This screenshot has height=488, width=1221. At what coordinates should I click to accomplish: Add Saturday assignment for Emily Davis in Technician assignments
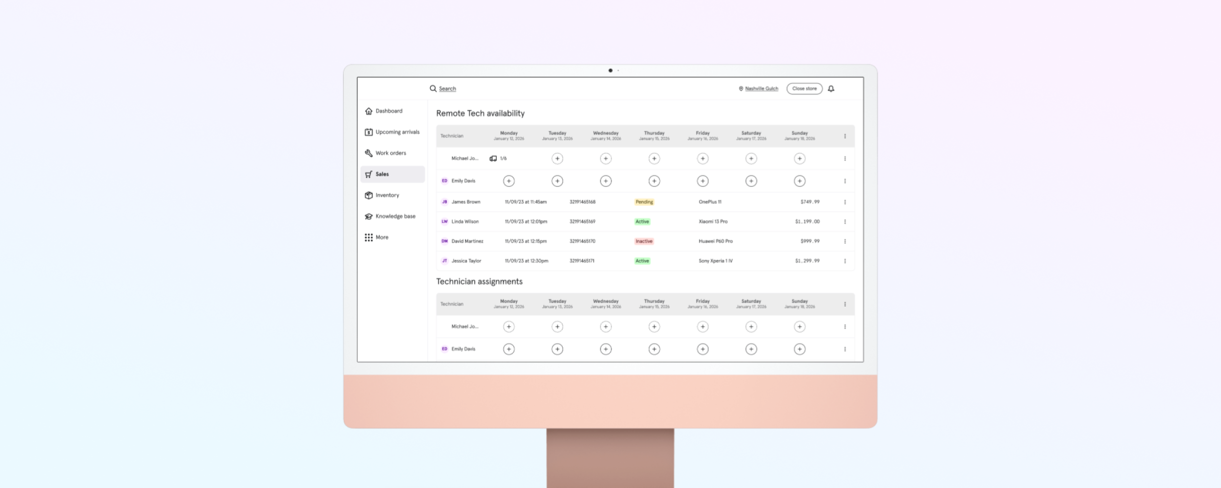[x=751, y=349]
